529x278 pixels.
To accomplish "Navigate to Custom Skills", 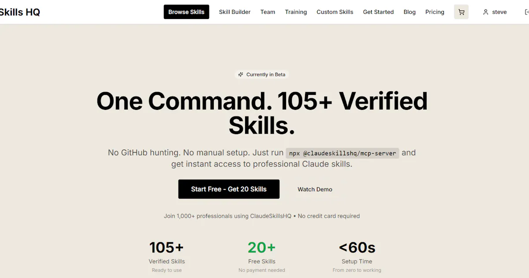I will [335, 12].
